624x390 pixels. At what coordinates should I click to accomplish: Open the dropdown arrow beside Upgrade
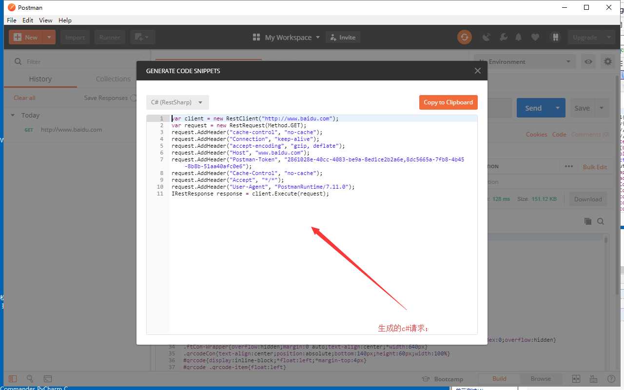609,37
